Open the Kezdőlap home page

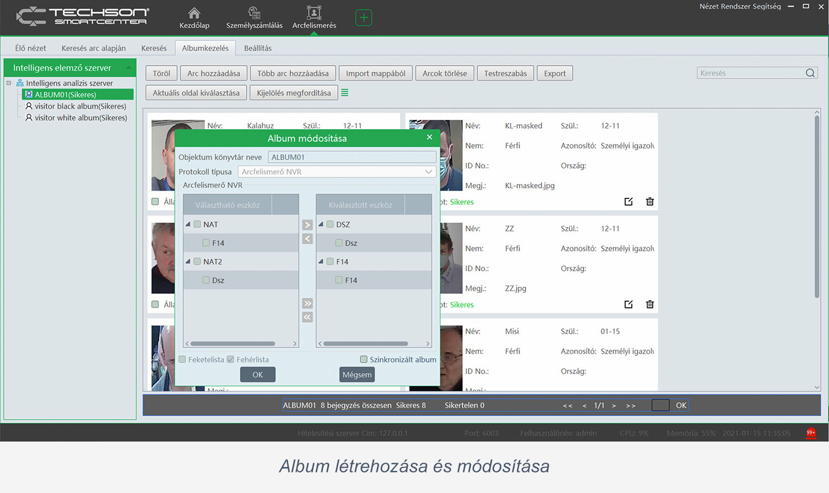(194, 17)
